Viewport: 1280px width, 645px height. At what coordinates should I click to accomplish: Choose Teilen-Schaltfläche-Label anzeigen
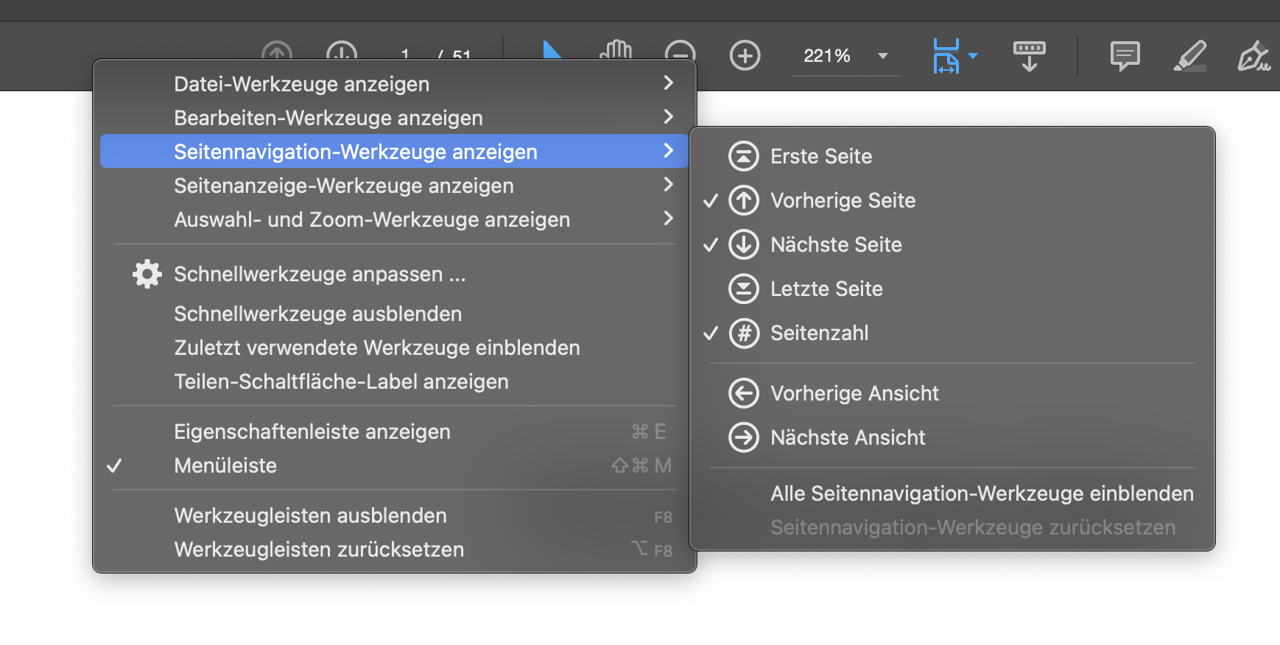pos(394,381)
